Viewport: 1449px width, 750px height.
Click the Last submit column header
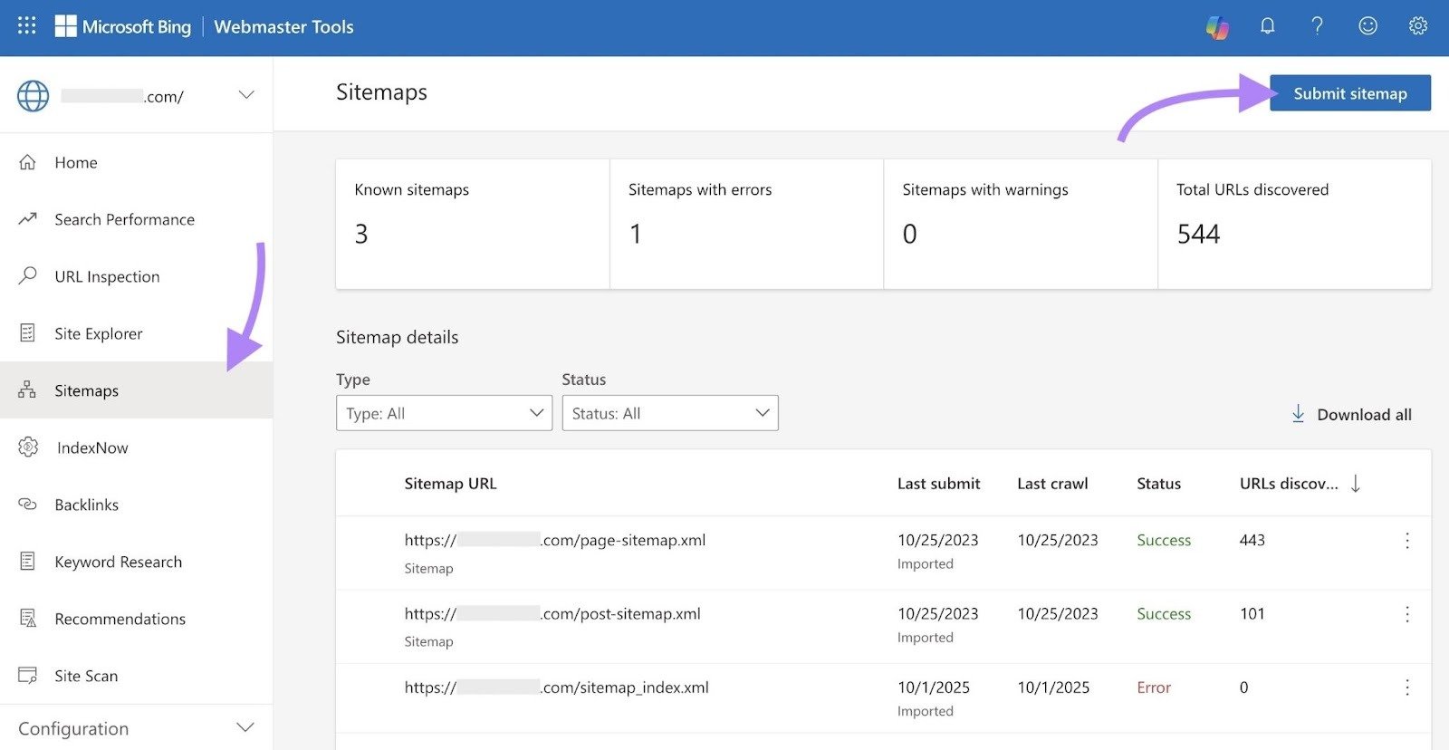[938, 484]
